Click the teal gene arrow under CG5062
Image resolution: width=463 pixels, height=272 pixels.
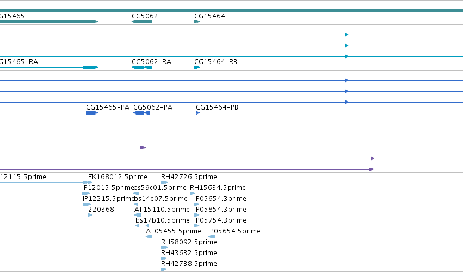[142, 22]
